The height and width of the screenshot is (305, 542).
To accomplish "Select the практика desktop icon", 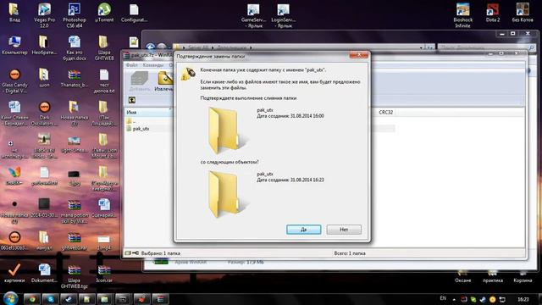I will click(x=493, y=277).
